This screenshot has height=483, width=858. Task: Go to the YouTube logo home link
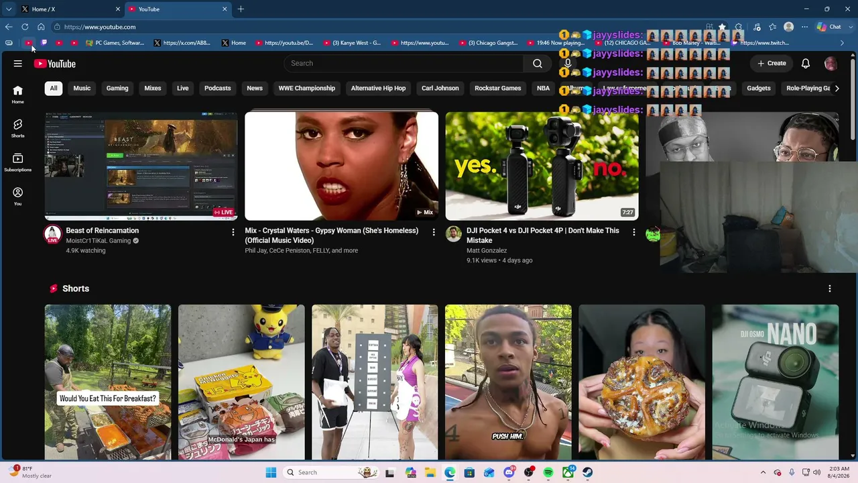pos(55,64)
